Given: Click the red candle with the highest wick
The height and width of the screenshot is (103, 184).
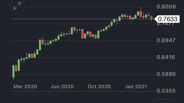Looking at the screenshot, I should (x=141, y=14).
